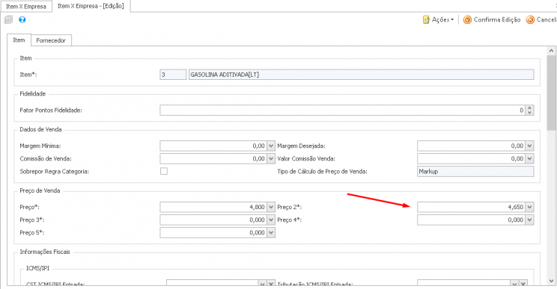
Task: Click the Preço 4 value field
Action: (x=471, y=220)
